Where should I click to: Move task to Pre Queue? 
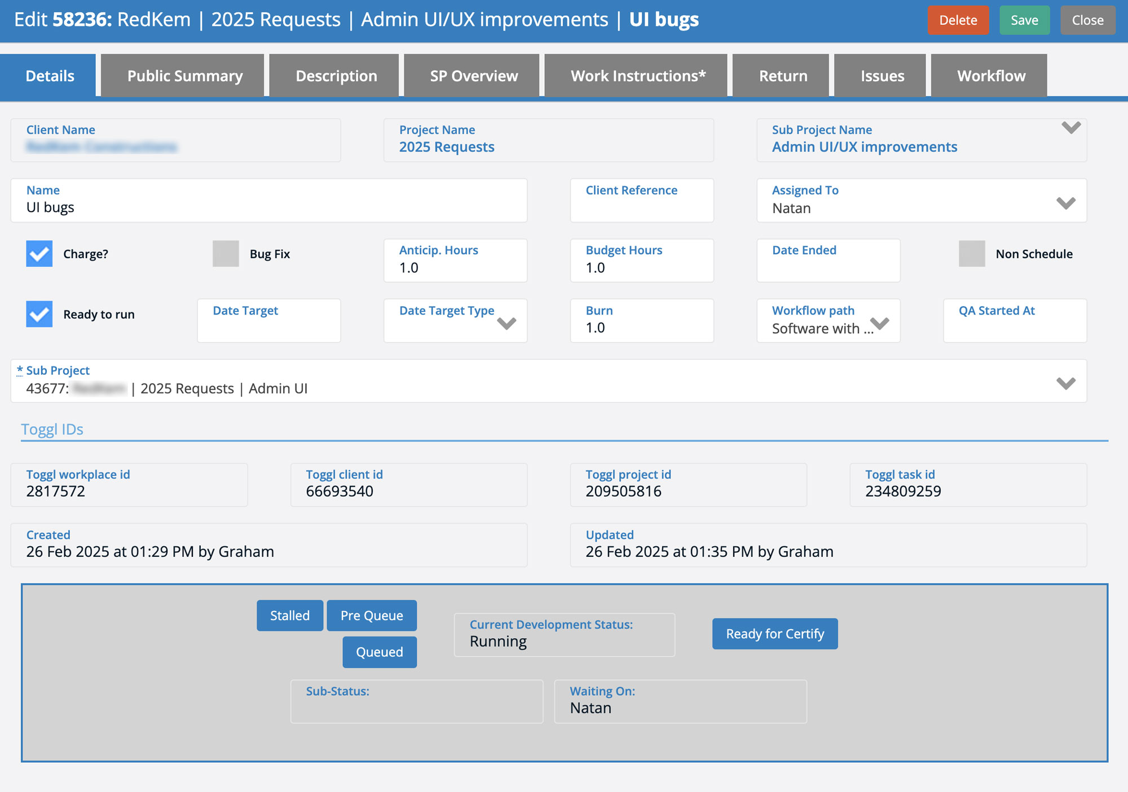coord(371,616)
